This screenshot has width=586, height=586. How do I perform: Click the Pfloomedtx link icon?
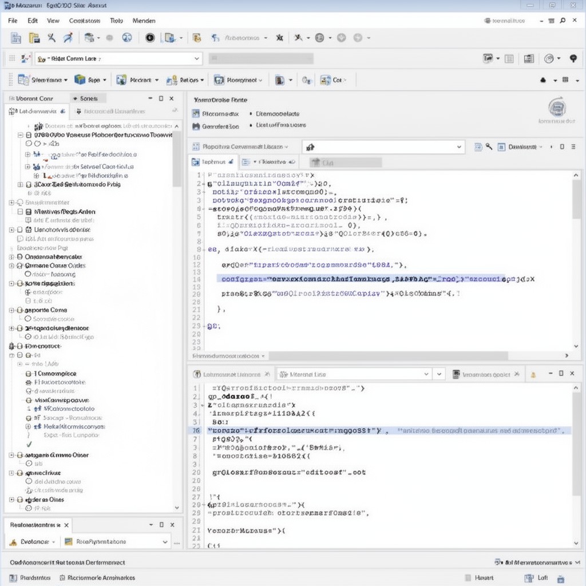[196, 114]
